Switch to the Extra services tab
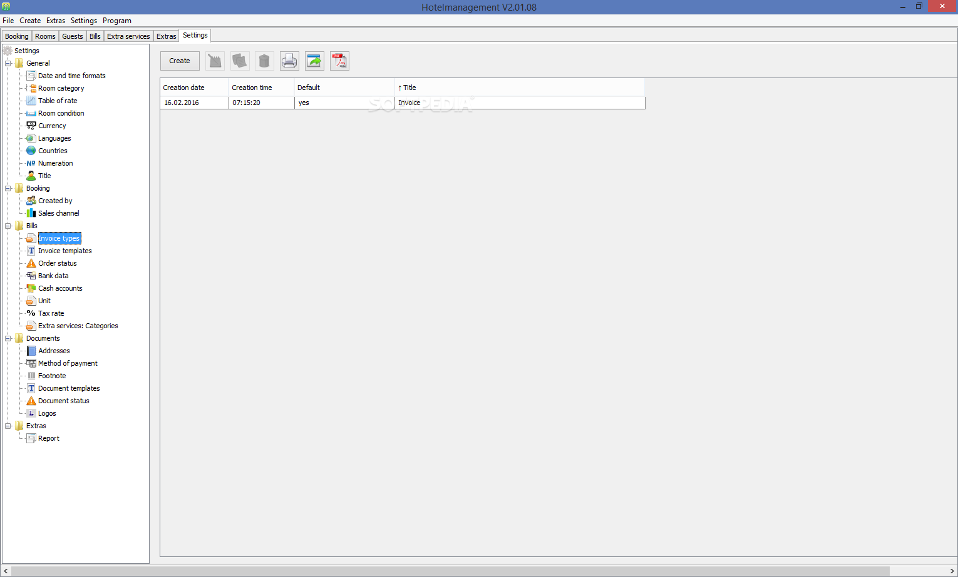This screenshot has height=577, width=958. [128, 36]
